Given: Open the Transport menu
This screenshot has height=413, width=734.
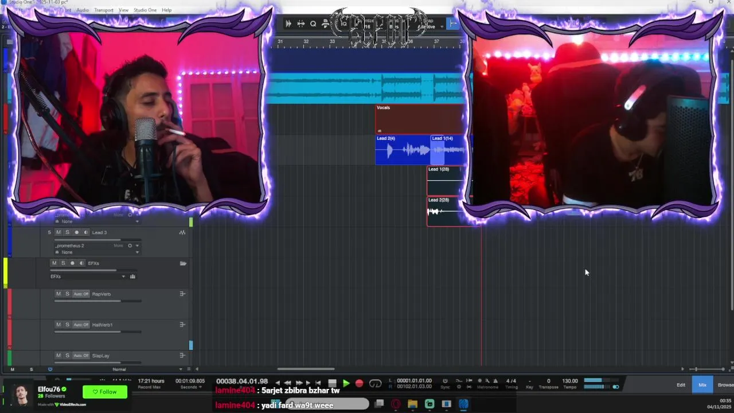Looking at the screenshot, I should coord(104,10).
